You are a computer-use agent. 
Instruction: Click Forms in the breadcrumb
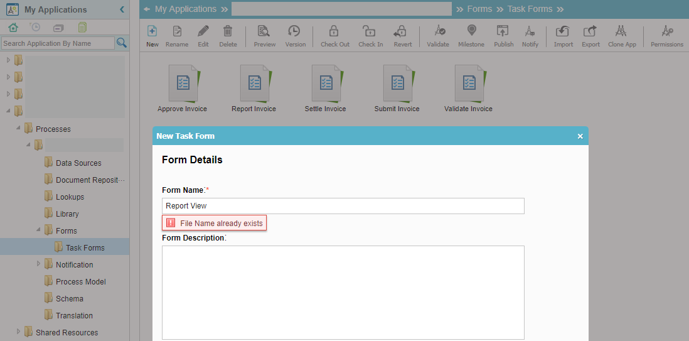[x=479, y=9]
